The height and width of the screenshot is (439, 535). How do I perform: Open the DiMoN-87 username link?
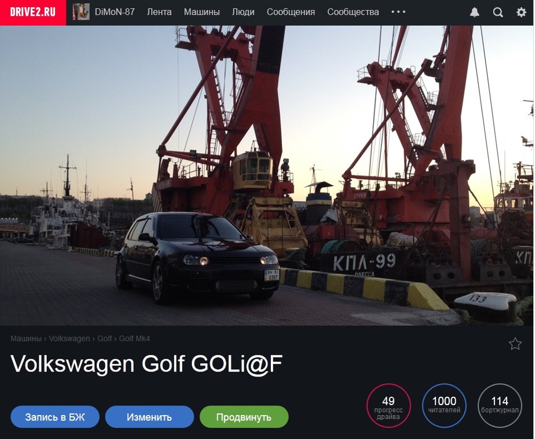[115, 12]
